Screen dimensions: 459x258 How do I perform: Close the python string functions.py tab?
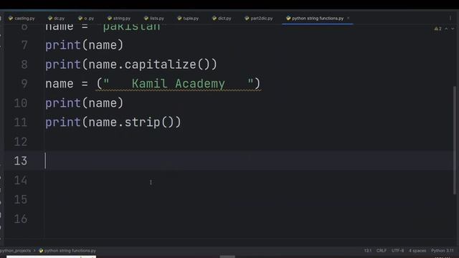349,18
